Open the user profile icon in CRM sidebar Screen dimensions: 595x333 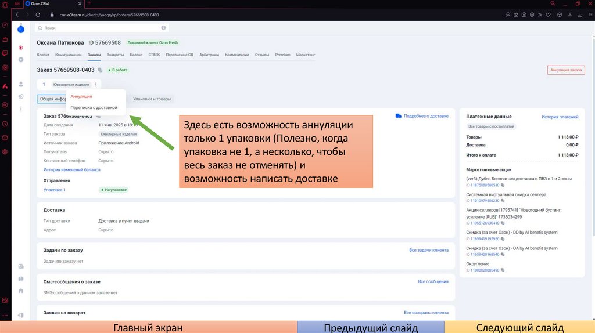21,84
